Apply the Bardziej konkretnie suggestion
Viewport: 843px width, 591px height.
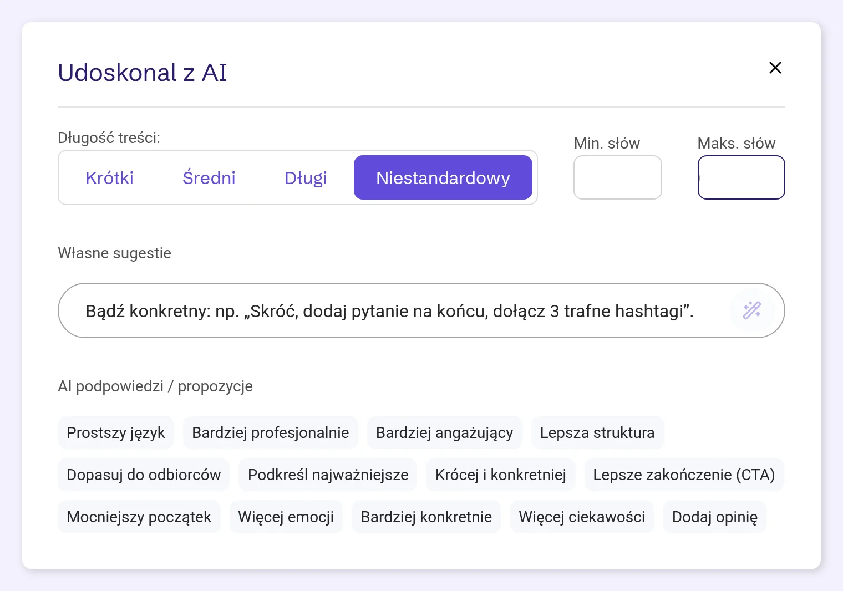click(426, 517)
